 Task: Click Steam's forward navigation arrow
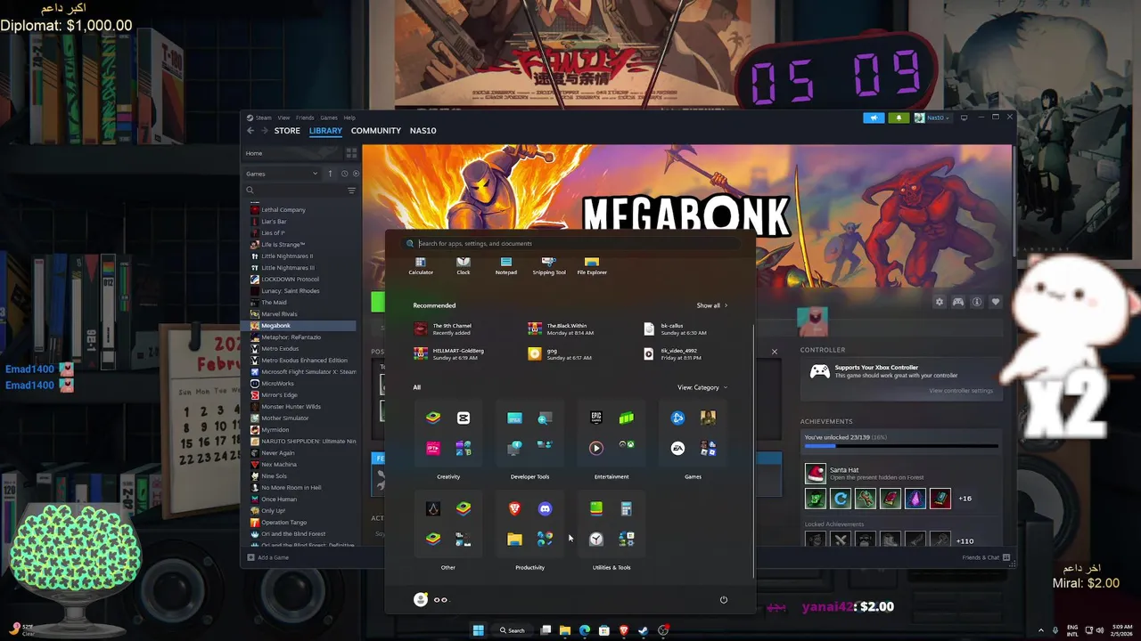[264, 131]
